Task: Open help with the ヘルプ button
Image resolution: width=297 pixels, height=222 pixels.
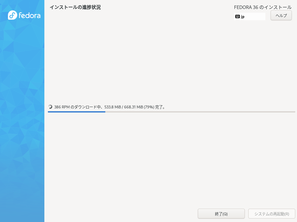Action: tap(281, 16)
